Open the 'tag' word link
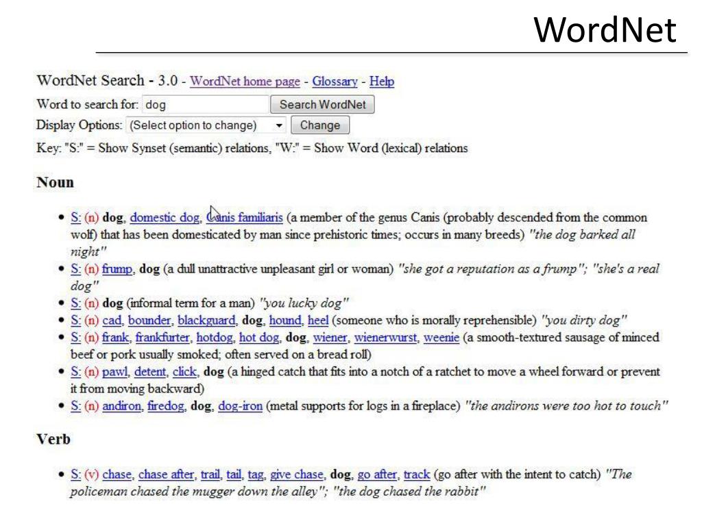Viewport: 702px width, 526px height. [256, 475]
